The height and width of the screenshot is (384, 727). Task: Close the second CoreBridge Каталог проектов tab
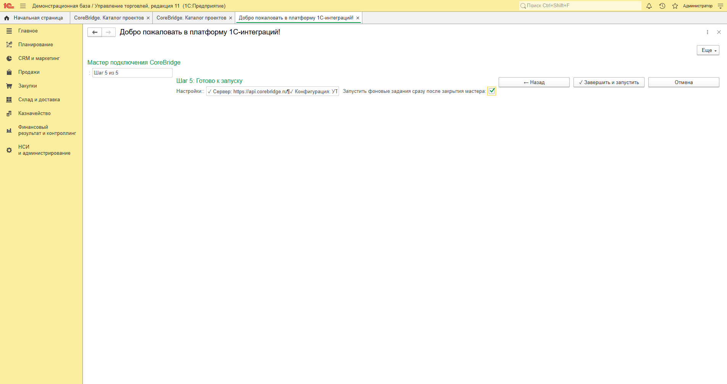coord(231,18)
